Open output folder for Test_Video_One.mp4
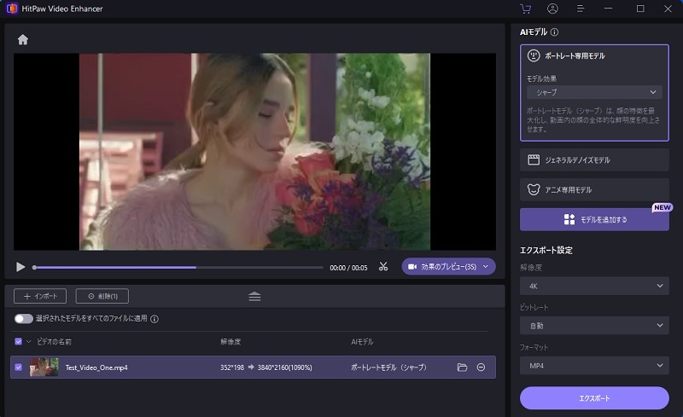Screen dimensions: 683x417 coord(462,367)
